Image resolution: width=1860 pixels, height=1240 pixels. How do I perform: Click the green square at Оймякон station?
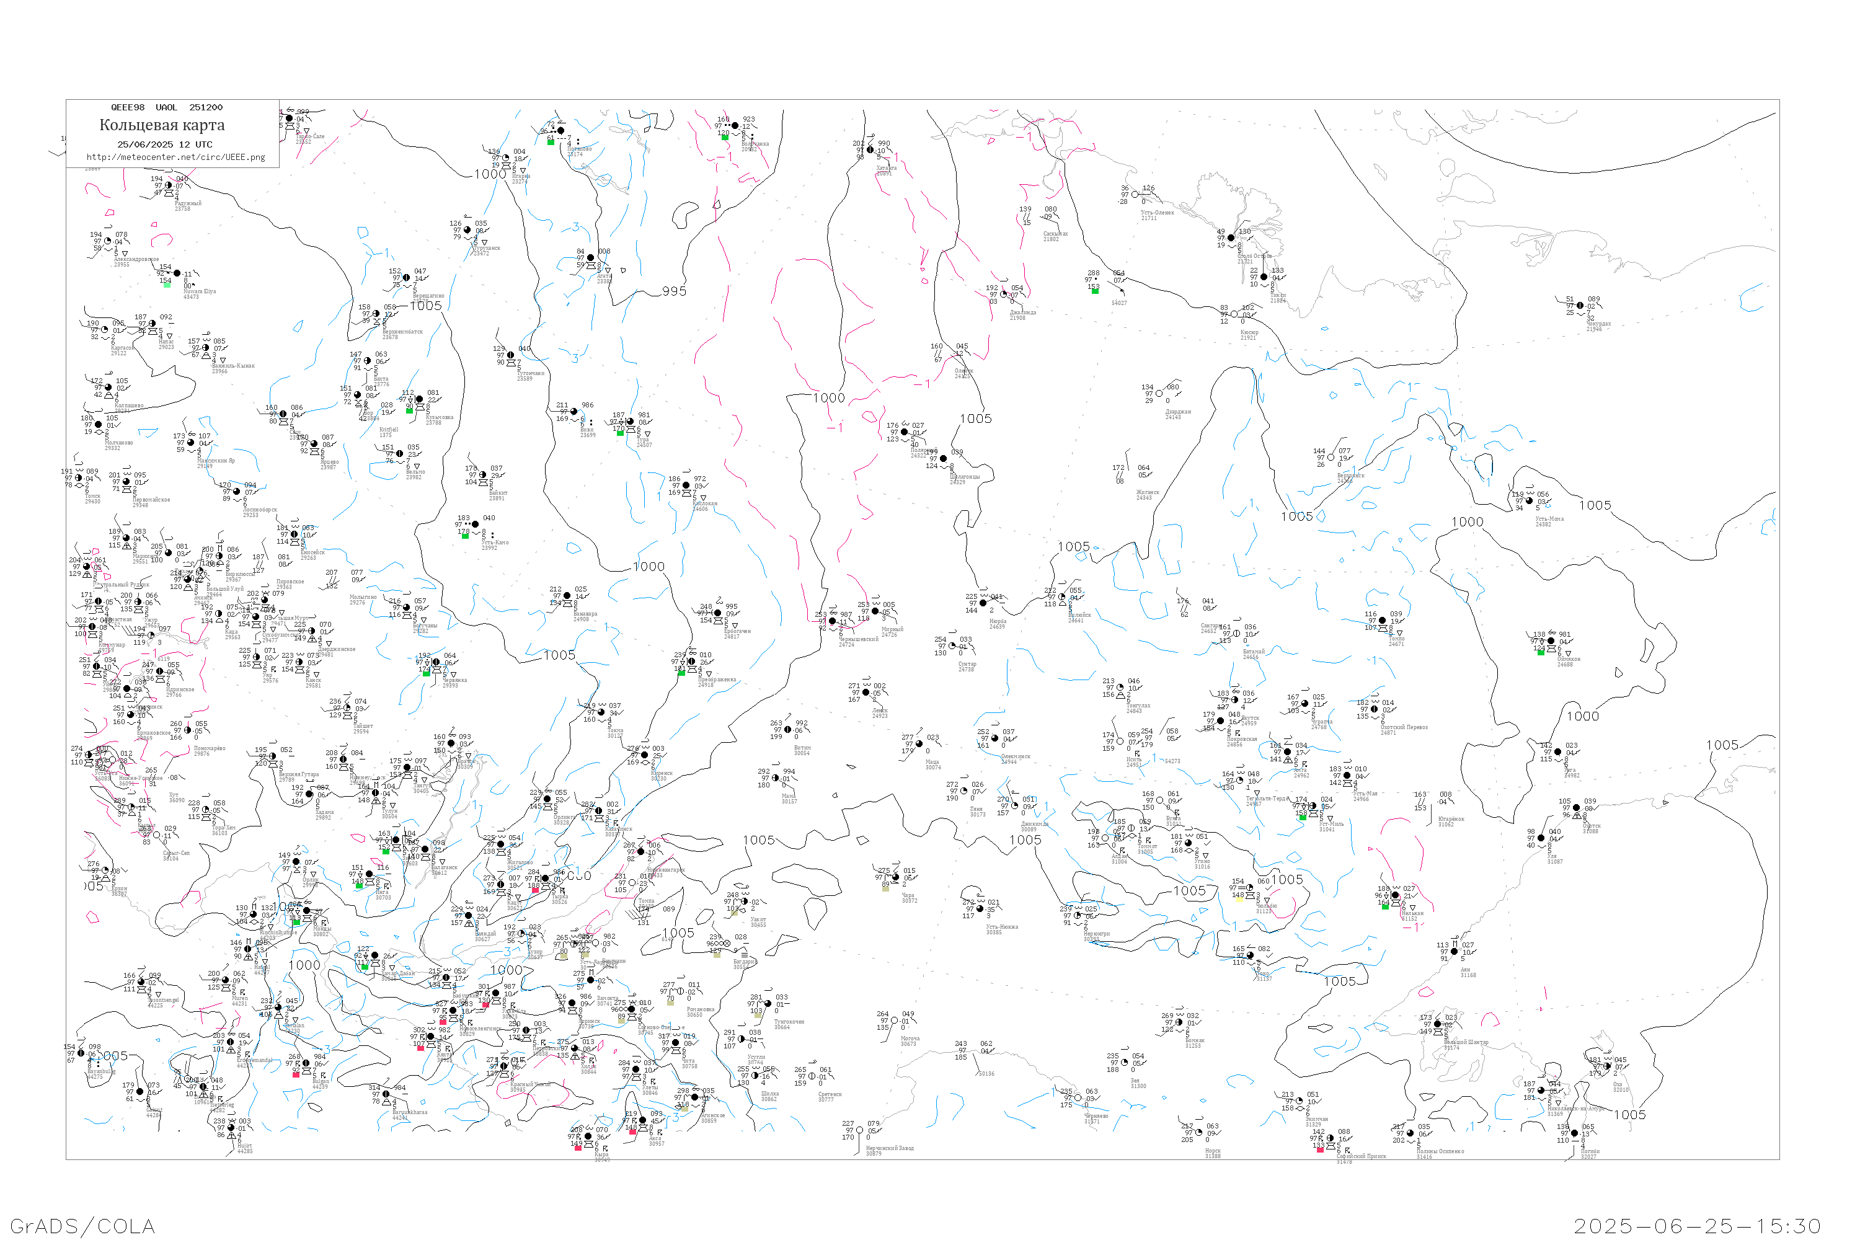point(1541,652)
